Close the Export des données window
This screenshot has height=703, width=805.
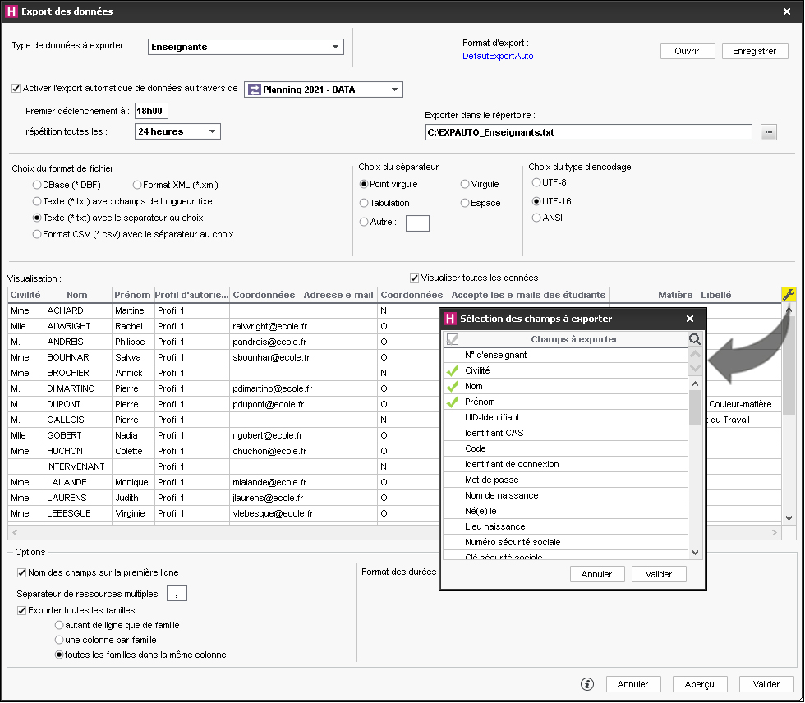coord(787,11)
